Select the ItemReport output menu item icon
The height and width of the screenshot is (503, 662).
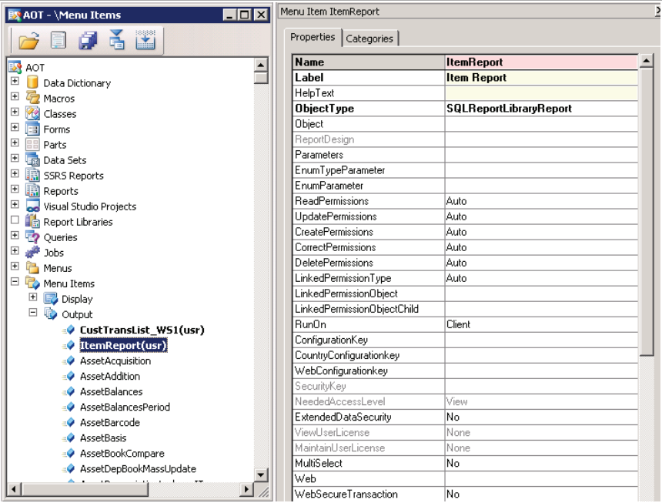point(71,344)
